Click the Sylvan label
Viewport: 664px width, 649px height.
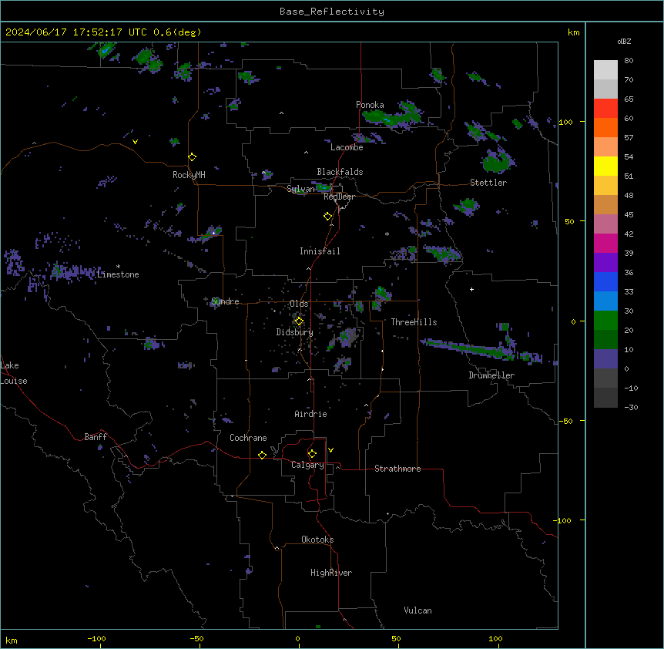(300, 189)
